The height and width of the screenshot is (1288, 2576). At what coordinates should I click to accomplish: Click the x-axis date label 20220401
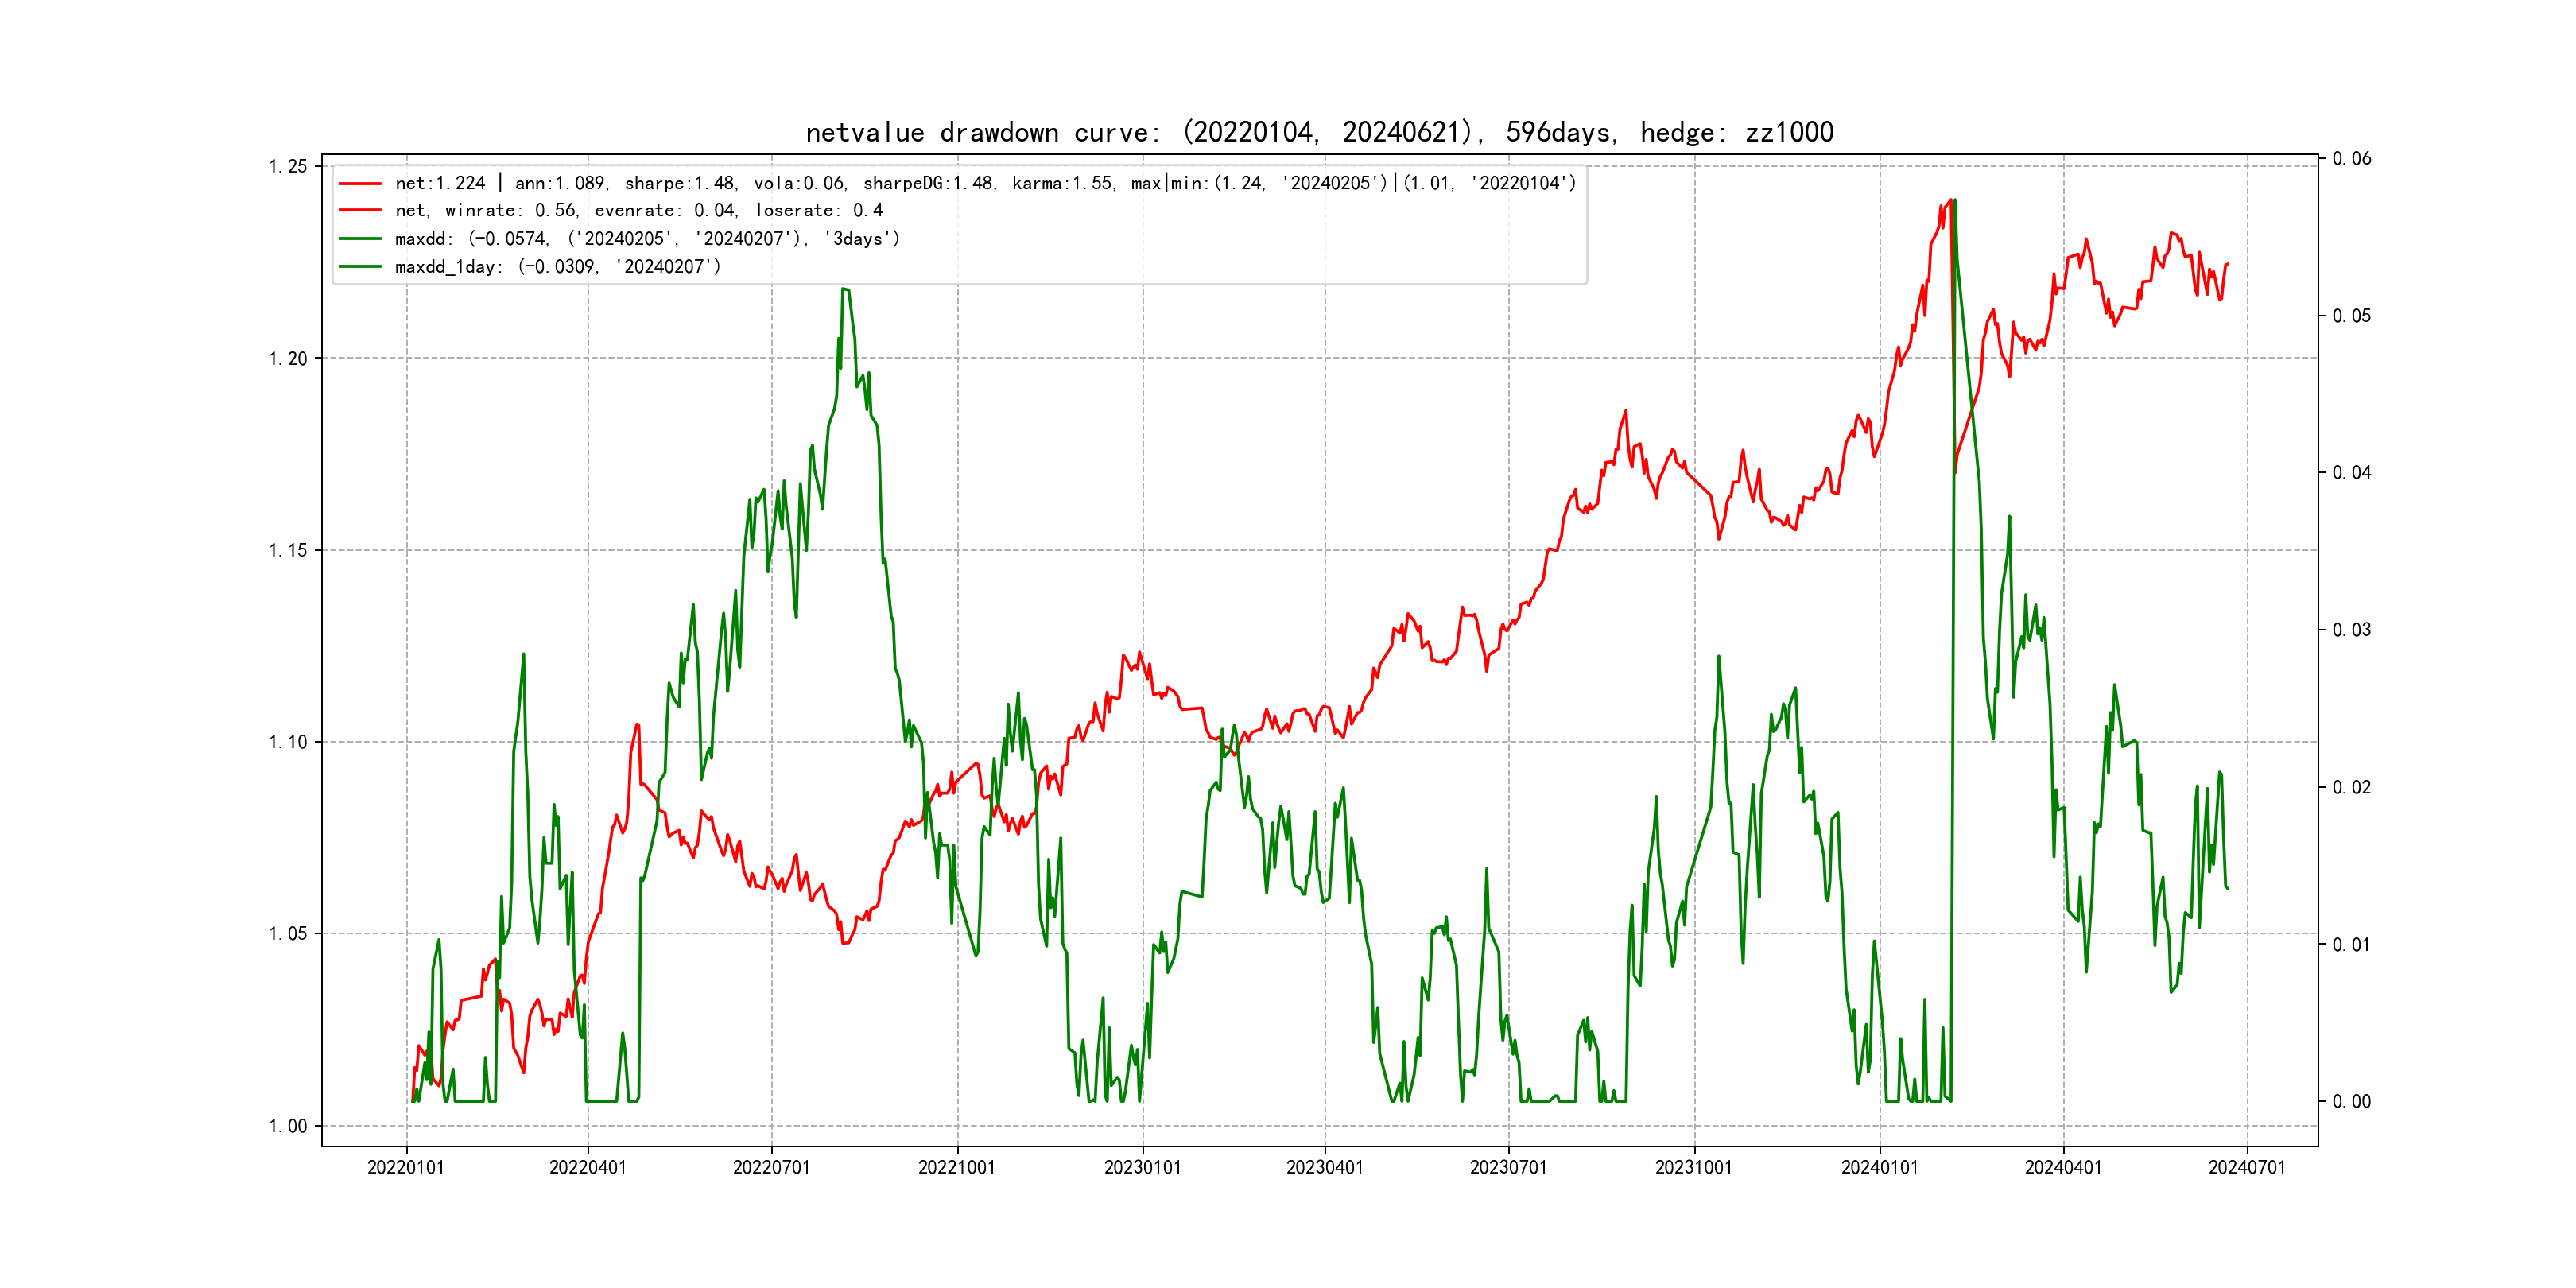[588, 1168]
